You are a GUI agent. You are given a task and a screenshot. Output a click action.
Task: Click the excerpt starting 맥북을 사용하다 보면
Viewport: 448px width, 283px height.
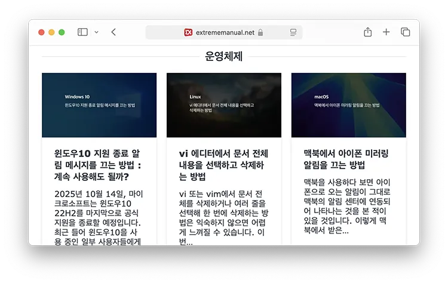(347, 206)
